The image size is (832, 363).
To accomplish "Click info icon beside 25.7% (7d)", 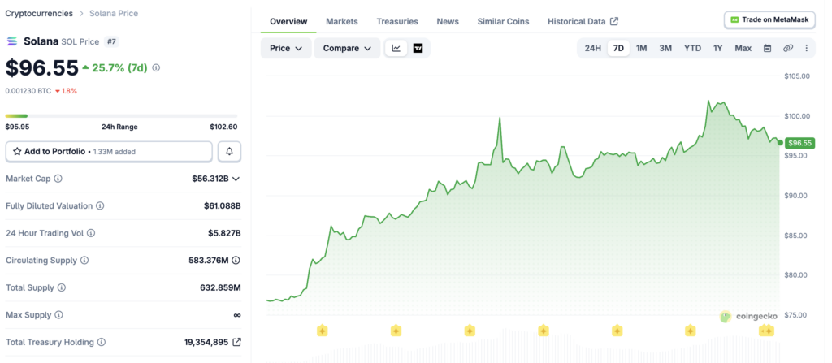I will point(156,68).
